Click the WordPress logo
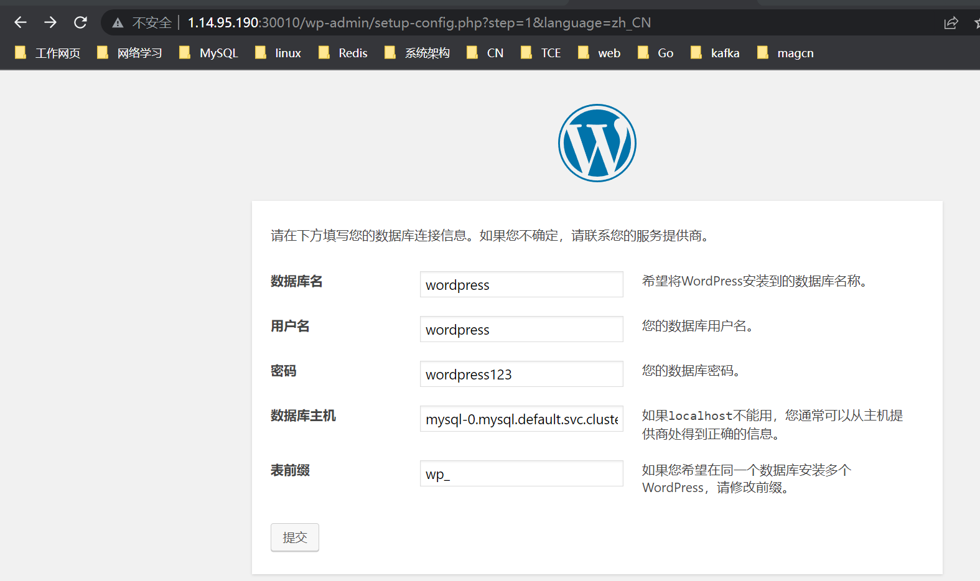The height and width of the screenshot is (581, 980). click(x=597, y=143)
